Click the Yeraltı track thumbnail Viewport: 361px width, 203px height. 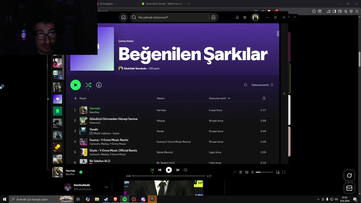[83, 131]
